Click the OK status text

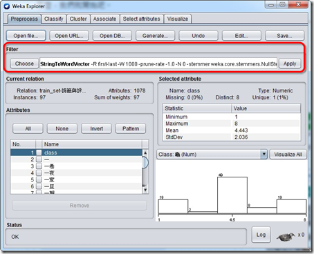pos(15,237)
